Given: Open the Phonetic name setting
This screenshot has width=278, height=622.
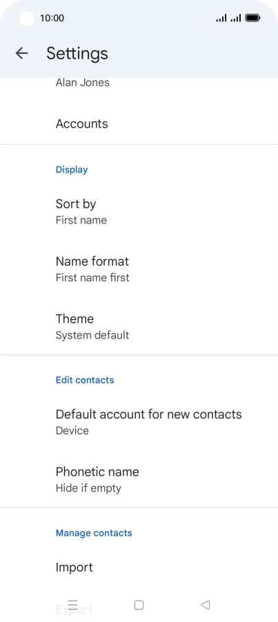Looking at the screenshot, I should (139, 479).
